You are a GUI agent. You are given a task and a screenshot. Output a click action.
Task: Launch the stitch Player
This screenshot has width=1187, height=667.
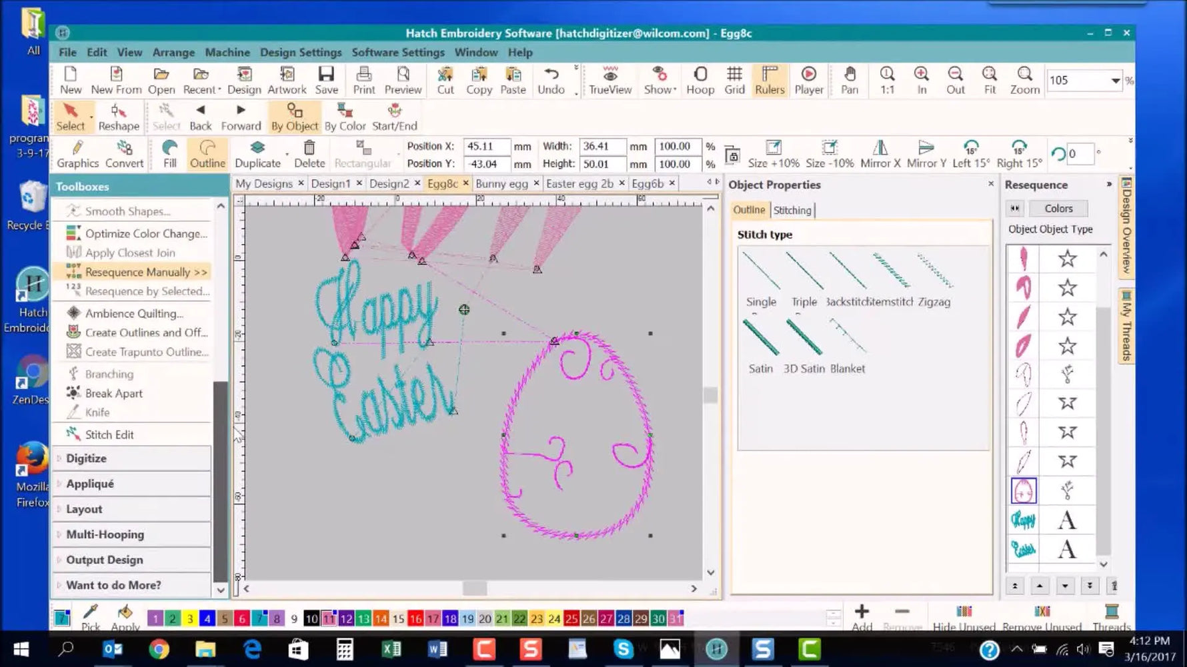809,81
